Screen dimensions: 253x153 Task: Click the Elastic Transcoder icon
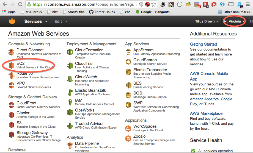pos(128,72)
